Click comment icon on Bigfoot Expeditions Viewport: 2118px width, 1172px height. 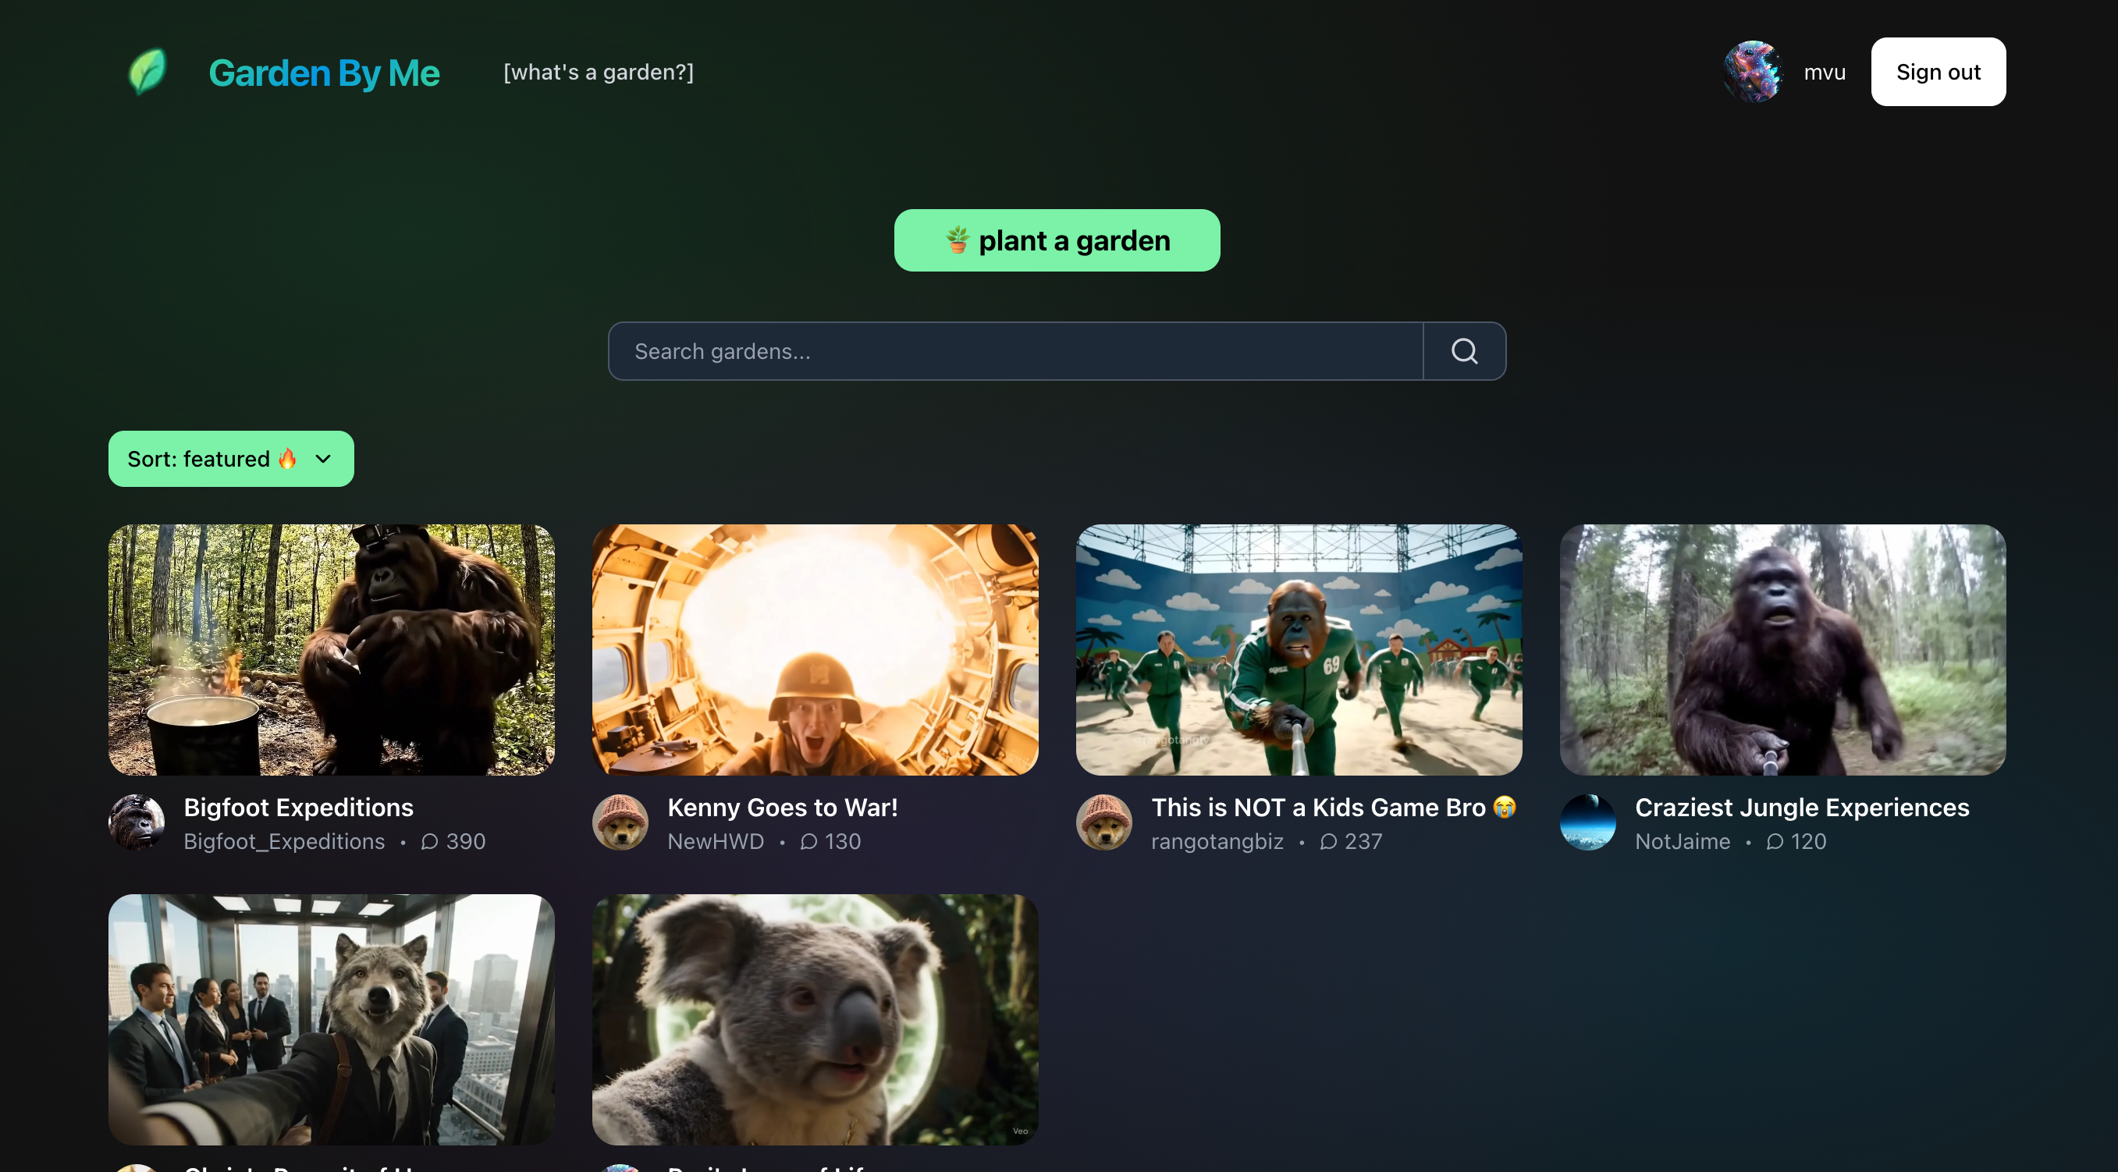click(429, 842)
